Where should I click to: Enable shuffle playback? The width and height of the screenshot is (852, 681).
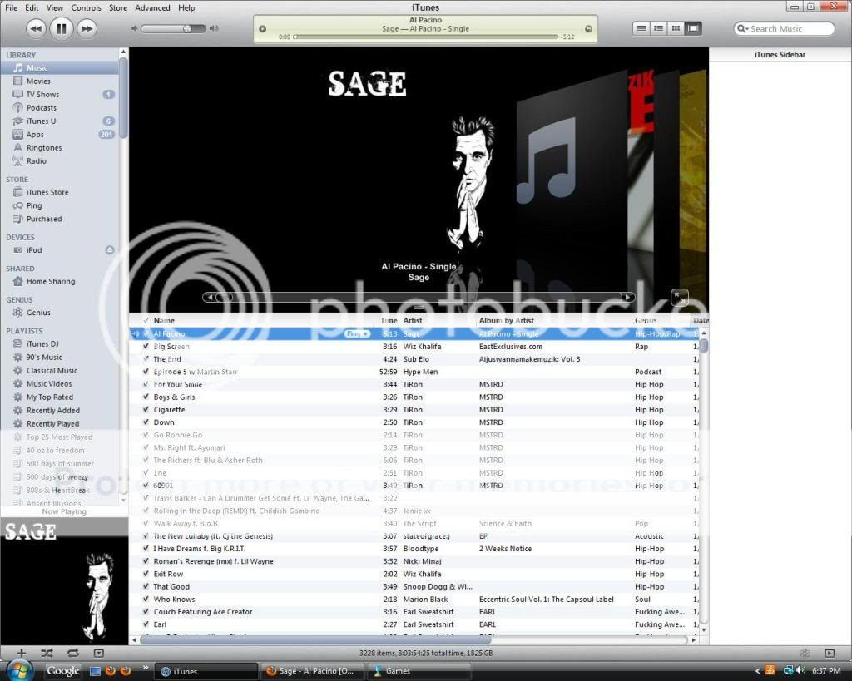[47, 653]
